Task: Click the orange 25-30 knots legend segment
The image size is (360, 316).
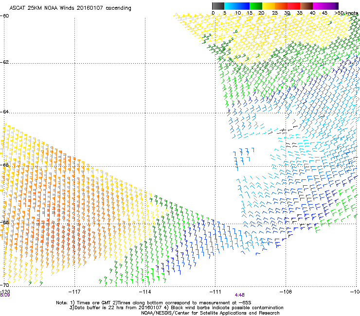Action: [281, 6]
